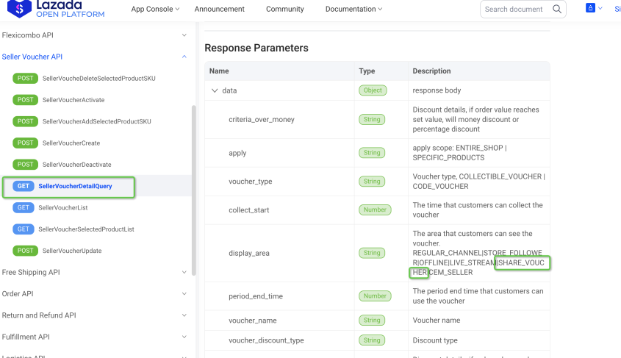621x358 pixels.
Task: Click GET badge beside SellerVoucherList
Action: (24, 208)
